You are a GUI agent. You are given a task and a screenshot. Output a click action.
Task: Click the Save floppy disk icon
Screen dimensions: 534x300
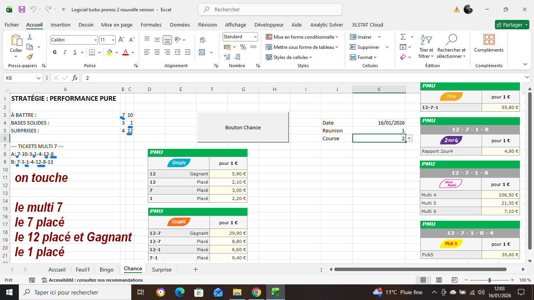22,9
